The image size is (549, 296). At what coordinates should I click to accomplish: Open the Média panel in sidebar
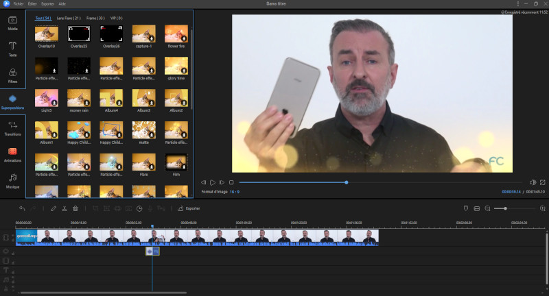(x=12, y=23)
